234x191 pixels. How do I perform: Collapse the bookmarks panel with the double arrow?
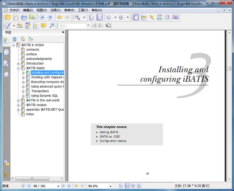(x=63, y=32)
